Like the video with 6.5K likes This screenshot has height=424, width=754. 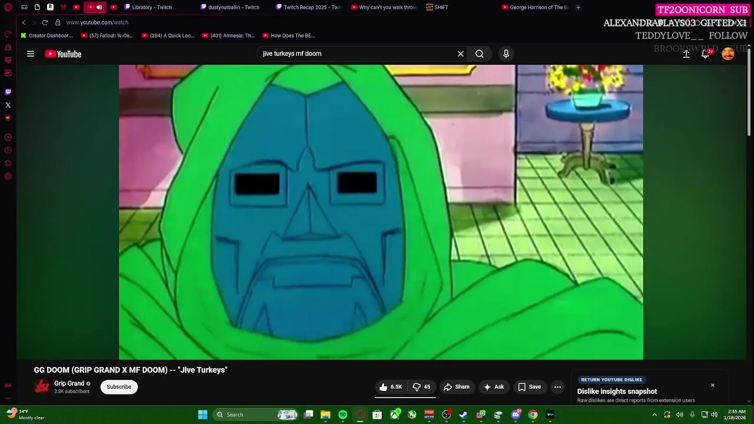391,387
